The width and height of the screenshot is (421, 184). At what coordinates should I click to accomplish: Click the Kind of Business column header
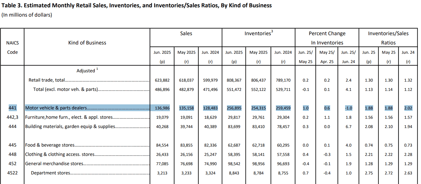pos(87,43)
